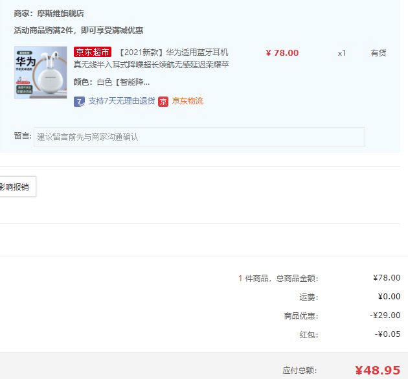Focus the 留言 message input field
Viewport: 408px width, 379px height.
(199, 137)
